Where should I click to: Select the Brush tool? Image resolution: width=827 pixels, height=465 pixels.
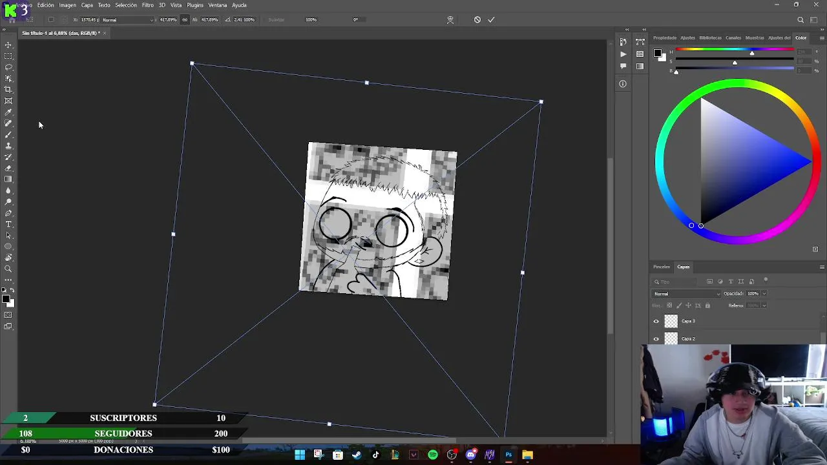click(8, 134)
